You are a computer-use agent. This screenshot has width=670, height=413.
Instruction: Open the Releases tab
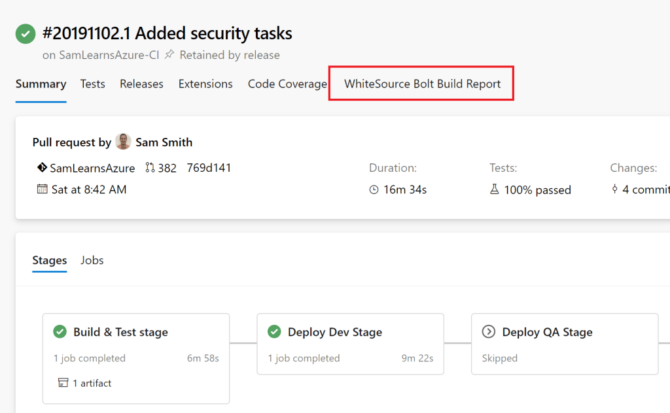pyautogui.click(x=141, y=84)
